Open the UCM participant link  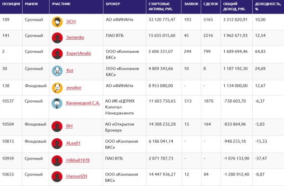click(x=71, y=22)
